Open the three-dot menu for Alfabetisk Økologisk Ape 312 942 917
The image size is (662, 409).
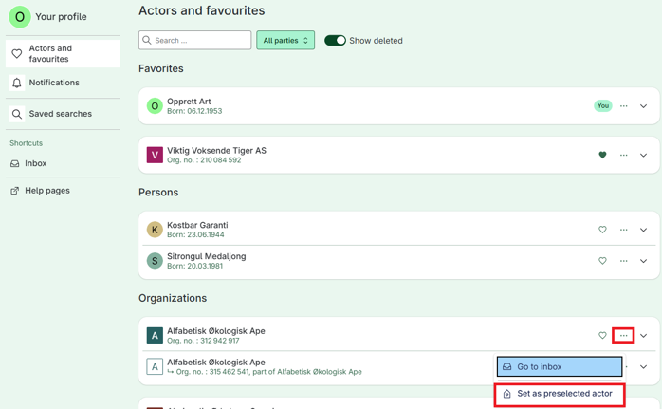(x=623, y=336)
